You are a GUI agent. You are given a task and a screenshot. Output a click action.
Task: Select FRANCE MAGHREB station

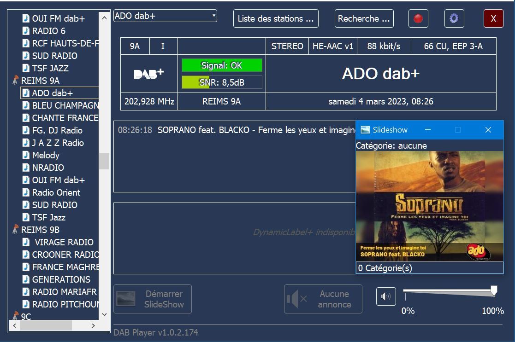[x=65, y=267]
